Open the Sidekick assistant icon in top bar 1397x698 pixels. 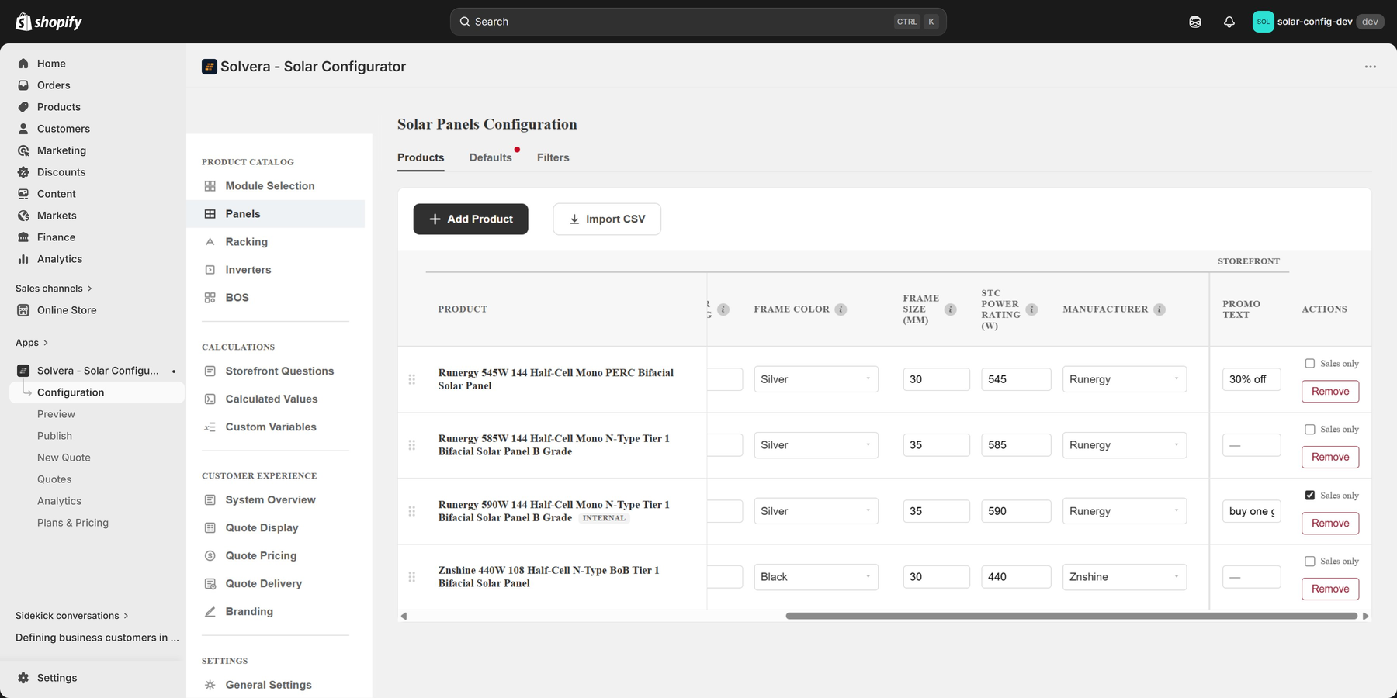tap(1195, 22)
